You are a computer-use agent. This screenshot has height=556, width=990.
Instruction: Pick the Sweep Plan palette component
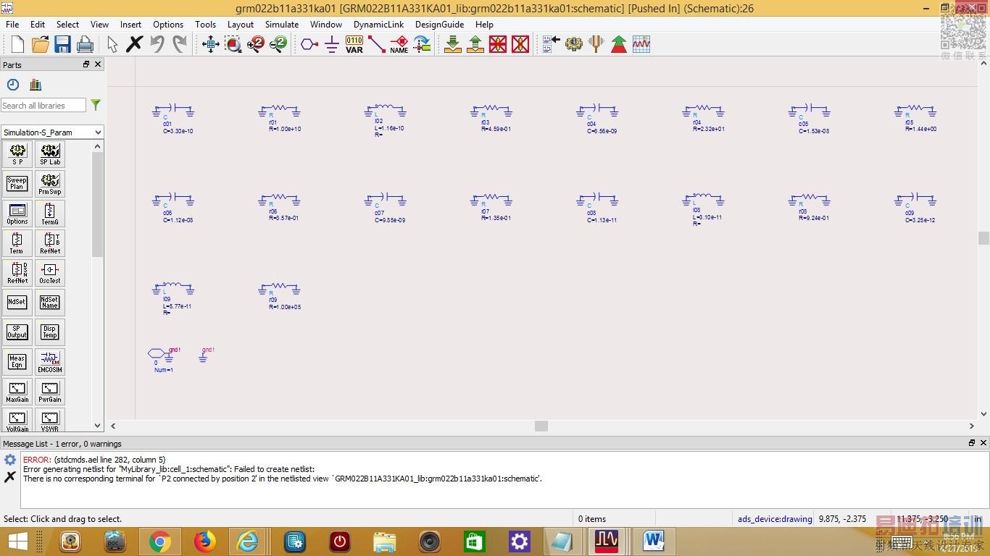[x=17, y=184]
